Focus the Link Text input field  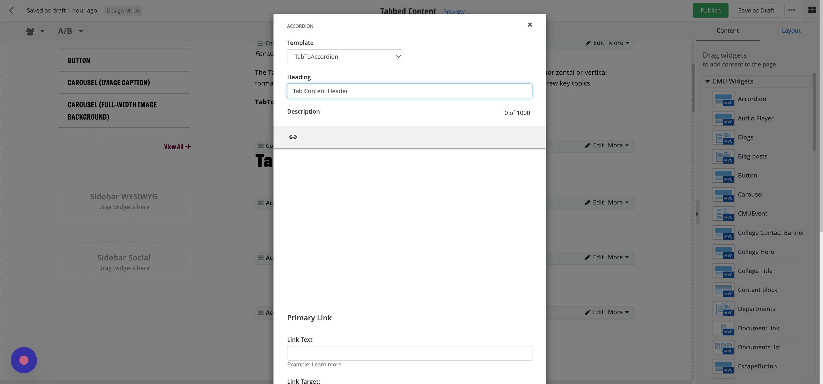click(410, 353)
